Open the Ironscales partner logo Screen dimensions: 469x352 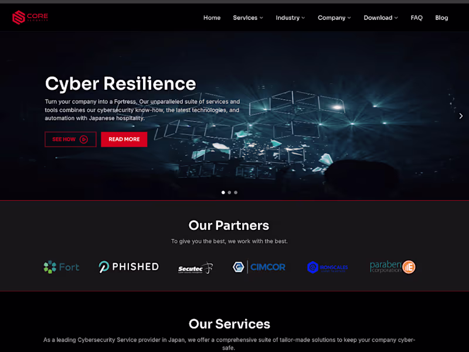point(328,268)
